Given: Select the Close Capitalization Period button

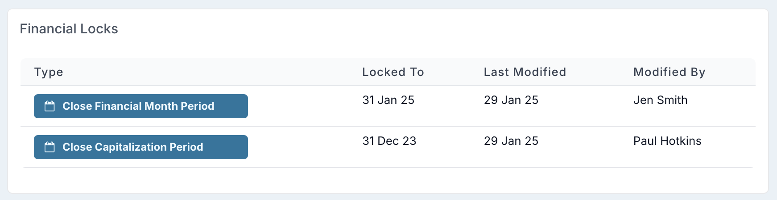Looking at the screenshot, I should (141, 147).
